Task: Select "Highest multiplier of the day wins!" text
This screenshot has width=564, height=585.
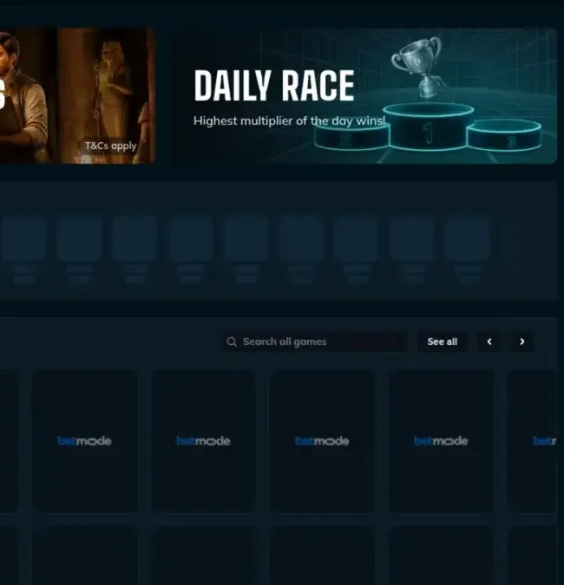Action: click(x=290, y=120)
